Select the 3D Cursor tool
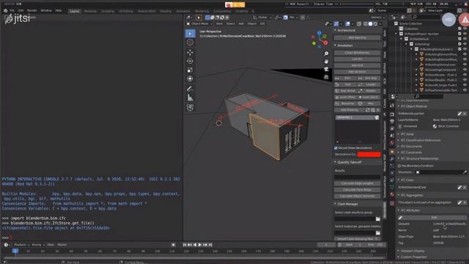 click(190, 43)
